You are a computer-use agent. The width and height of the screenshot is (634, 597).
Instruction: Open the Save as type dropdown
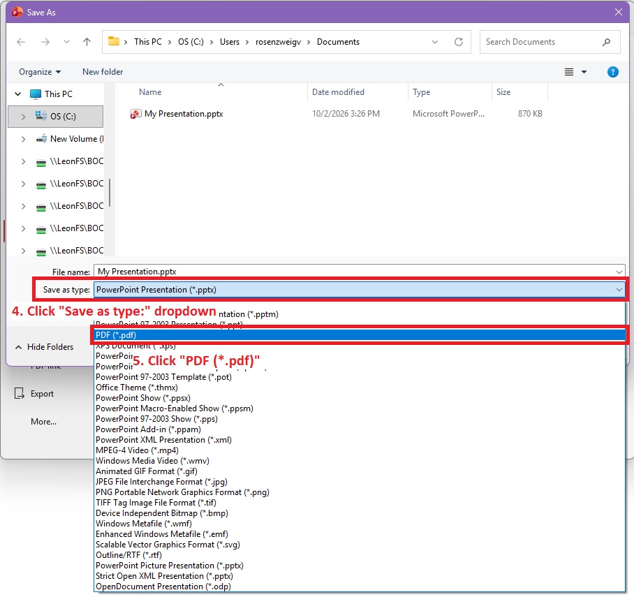point(360,290)
